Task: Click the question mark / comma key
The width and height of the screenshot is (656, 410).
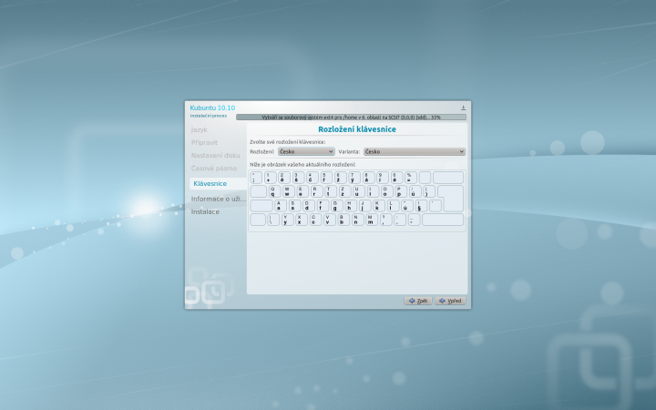Action: (385, 220)
